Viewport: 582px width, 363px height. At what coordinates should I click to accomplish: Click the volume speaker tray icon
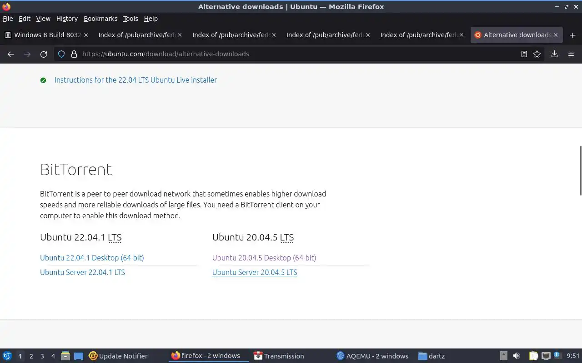[x=517, y=356]
